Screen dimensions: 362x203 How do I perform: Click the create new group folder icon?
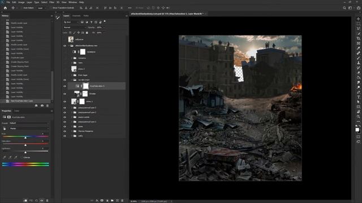click(112, 201)
